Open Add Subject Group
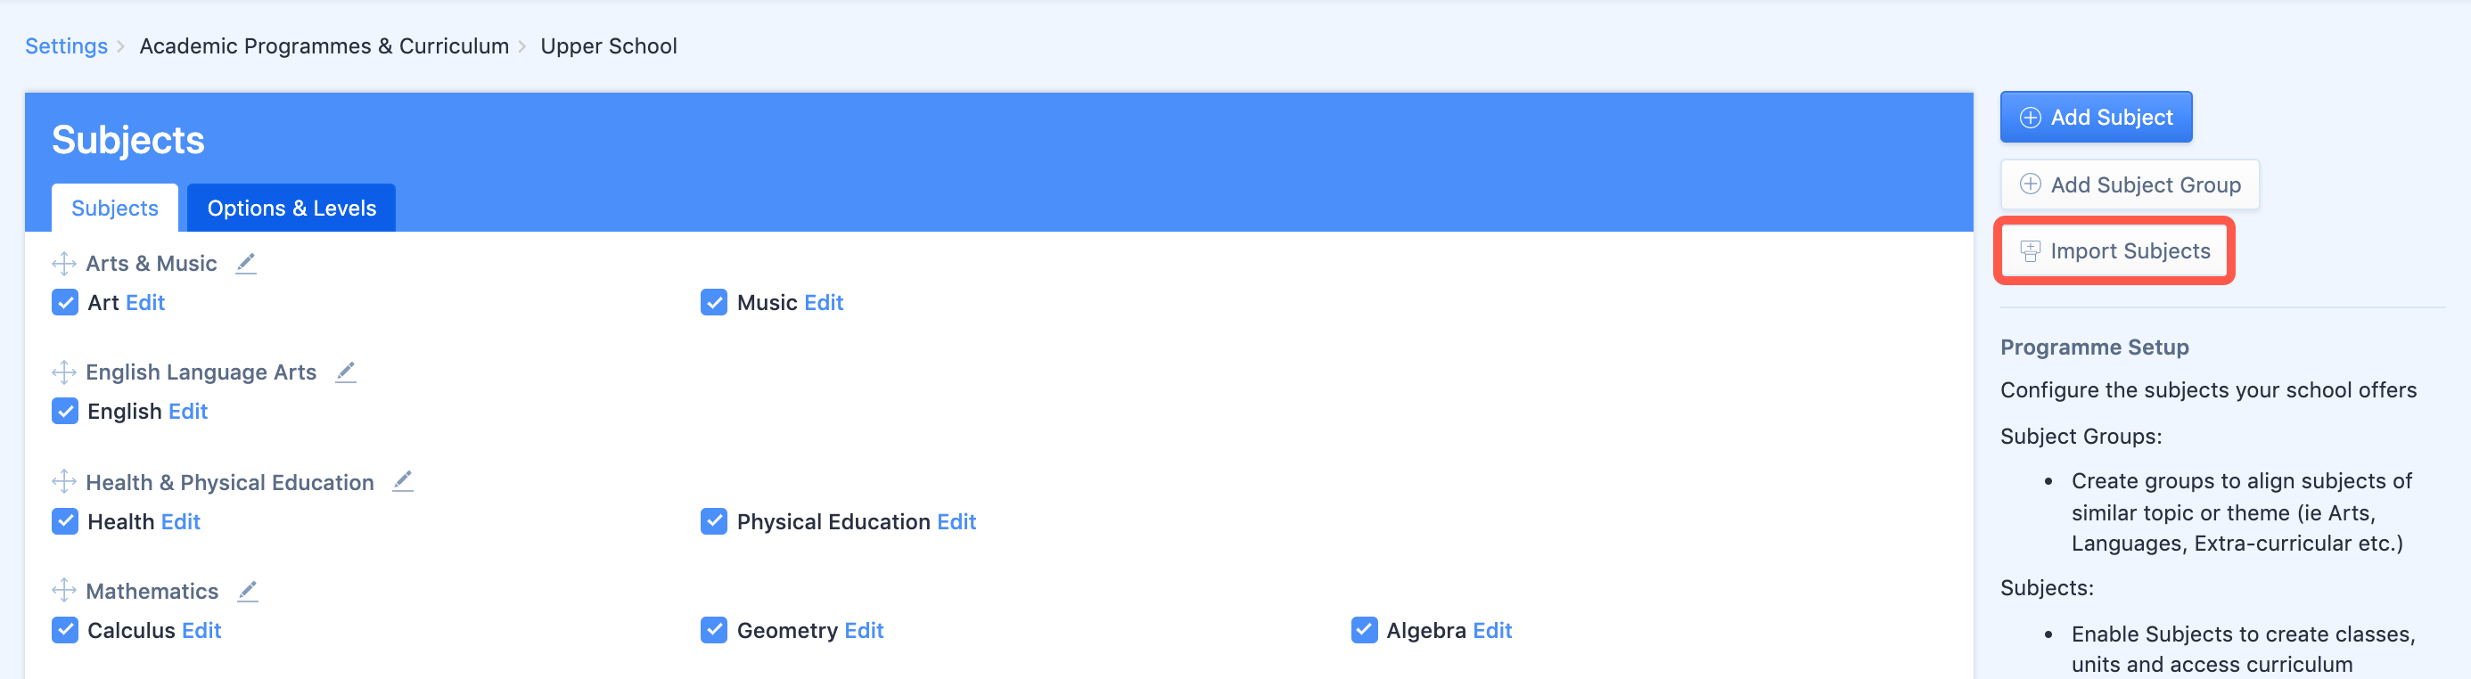The height and width of the screenshot is (679, 2471). pos(2130,184)
